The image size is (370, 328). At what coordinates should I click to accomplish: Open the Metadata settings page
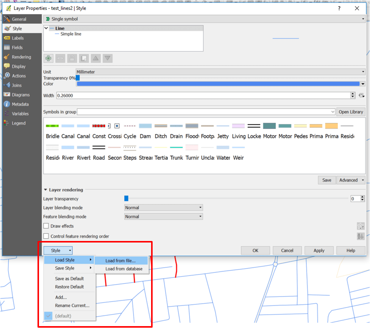click(x=22, y=104)
